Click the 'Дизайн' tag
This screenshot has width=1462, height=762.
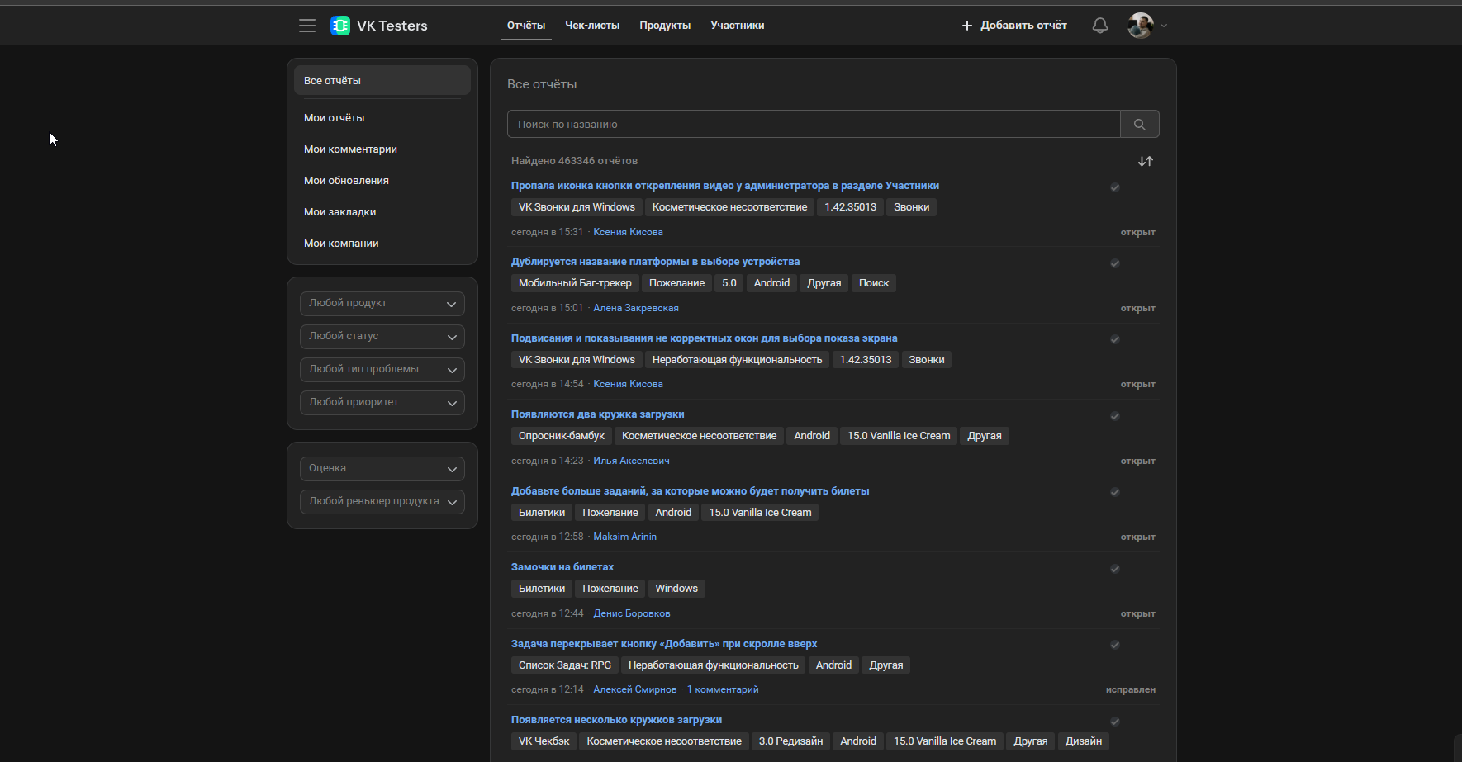click(x=1084, y=741)
